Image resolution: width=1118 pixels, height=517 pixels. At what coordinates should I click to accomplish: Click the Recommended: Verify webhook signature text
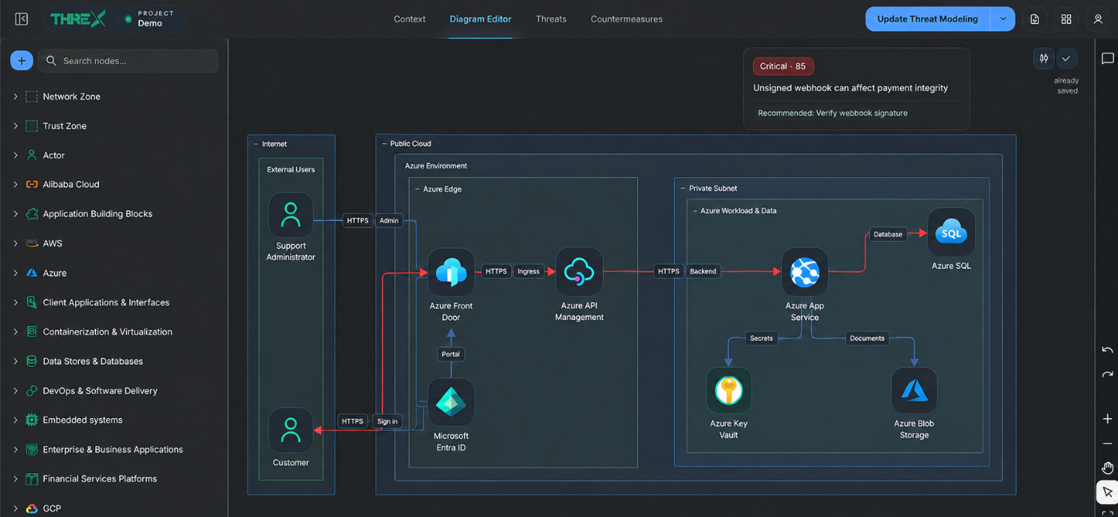click(833, 113)
